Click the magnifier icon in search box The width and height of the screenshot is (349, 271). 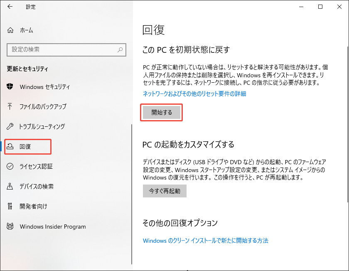coord(120,49)
